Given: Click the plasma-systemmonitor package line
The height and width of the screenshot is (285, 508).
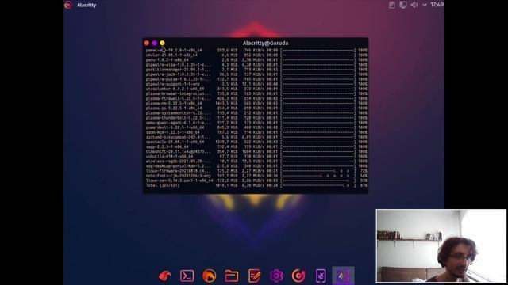Looking at the screenshot, I should pyautogui.click(x=256, y=113).
